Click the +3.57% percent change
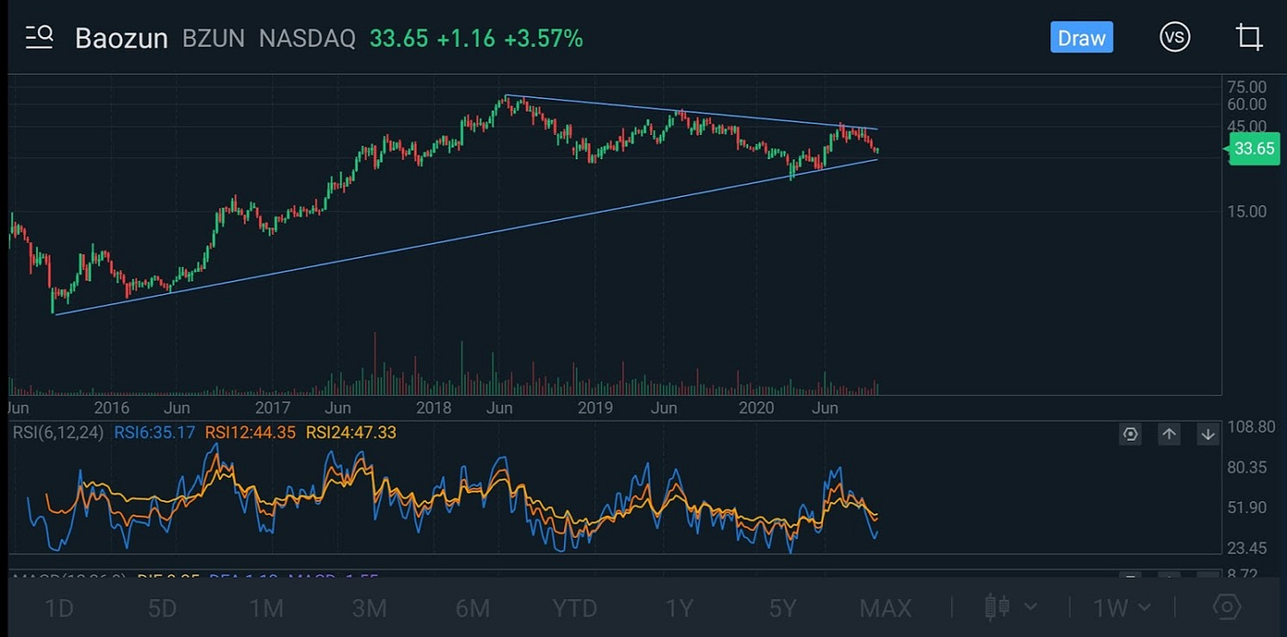Viewport: 1287px width, 637px height. point(544,39)
